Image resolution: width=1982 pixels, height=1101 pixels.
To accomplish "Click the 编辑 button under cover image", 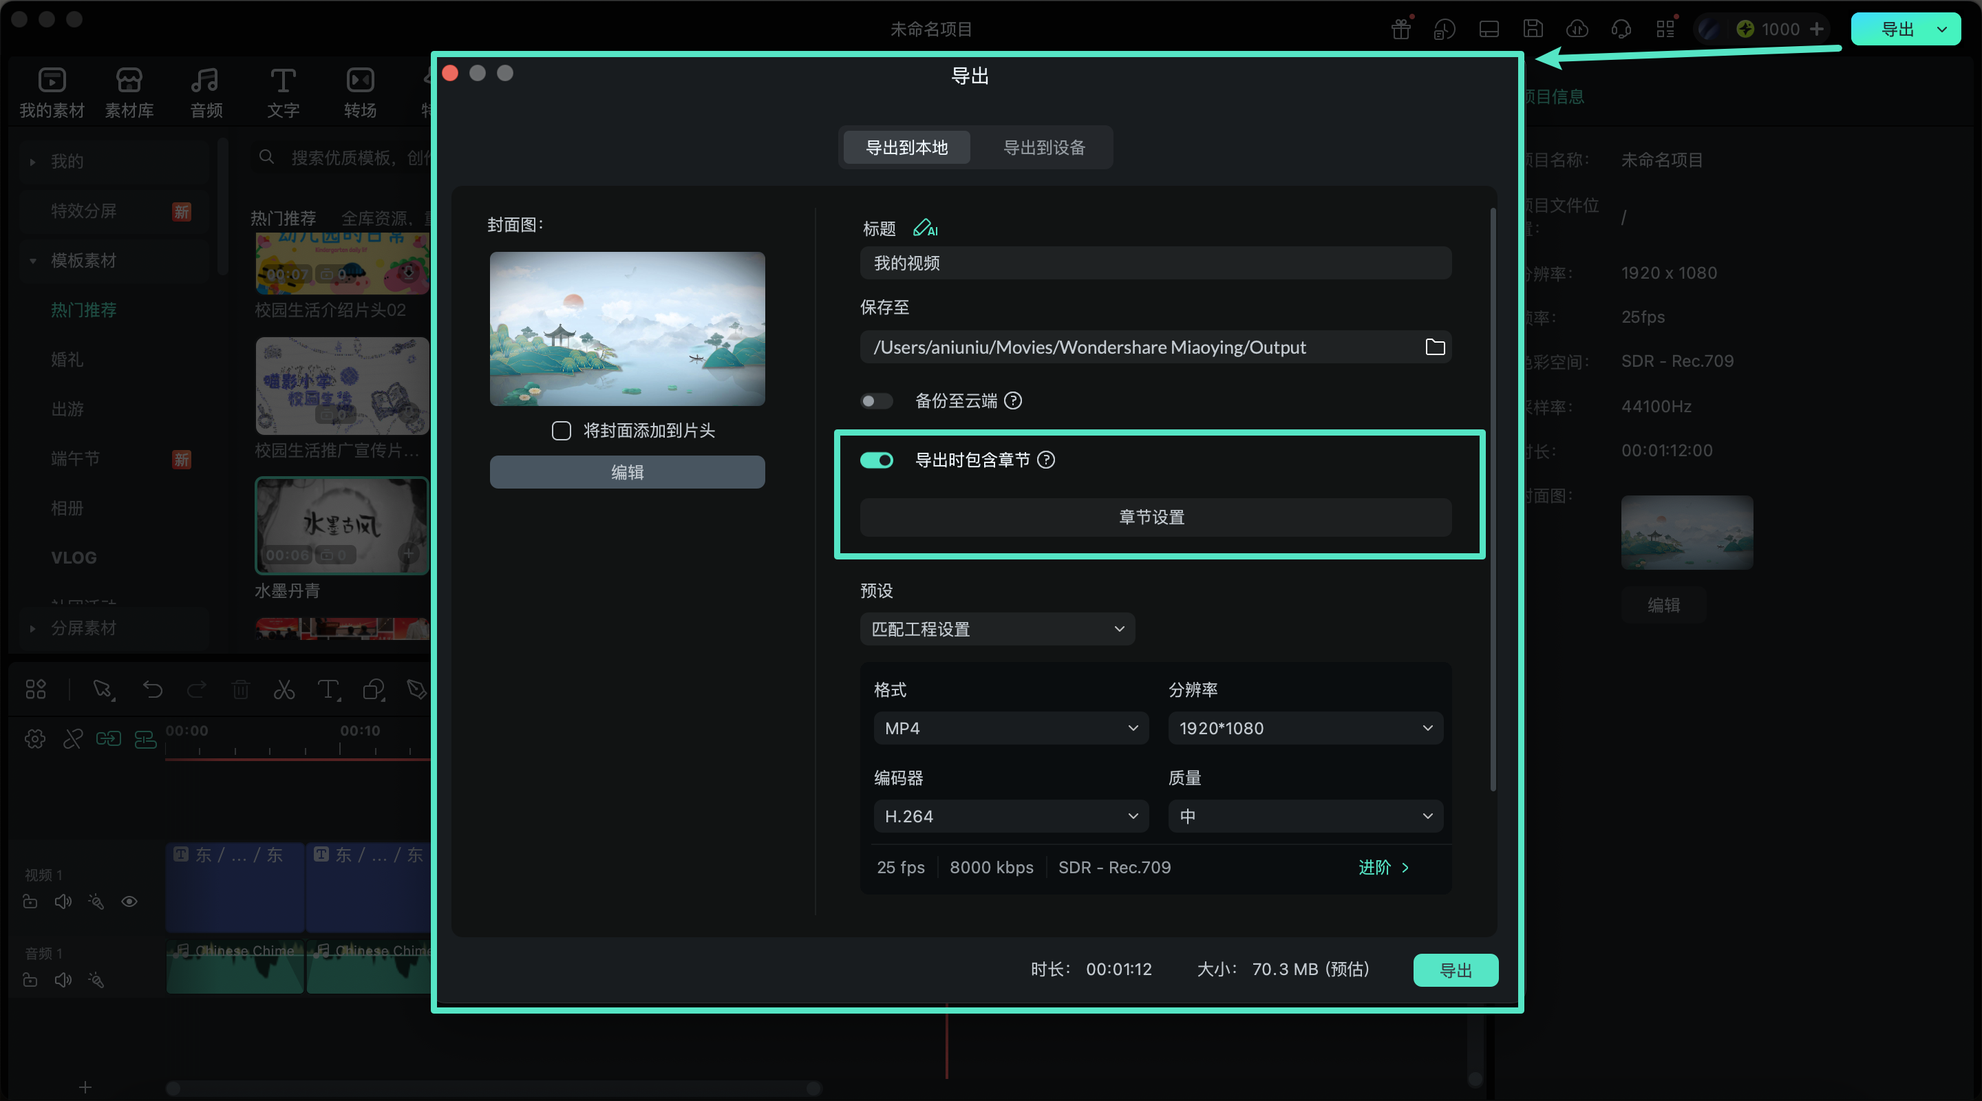I will (x=627, y=471).
